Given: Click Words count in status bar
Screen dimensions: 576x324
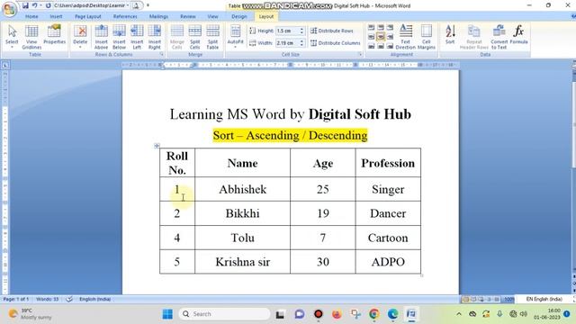Looking at the screenshot, I should [x=48, y=299].
